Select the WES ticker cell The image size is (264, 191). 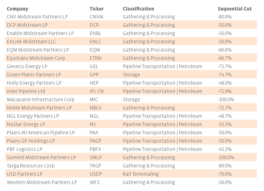(94, 182)
